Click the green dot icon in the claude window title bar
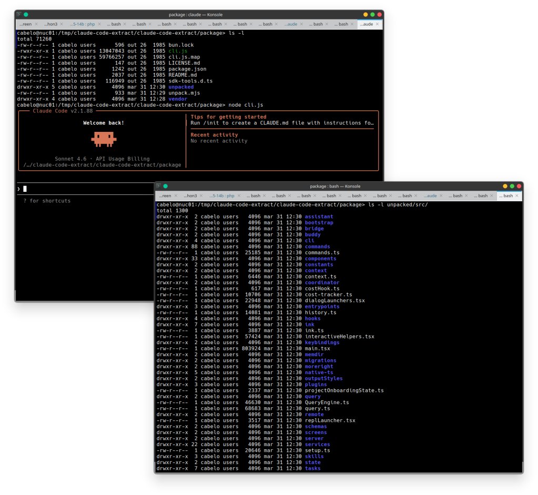 pos(26,14)
